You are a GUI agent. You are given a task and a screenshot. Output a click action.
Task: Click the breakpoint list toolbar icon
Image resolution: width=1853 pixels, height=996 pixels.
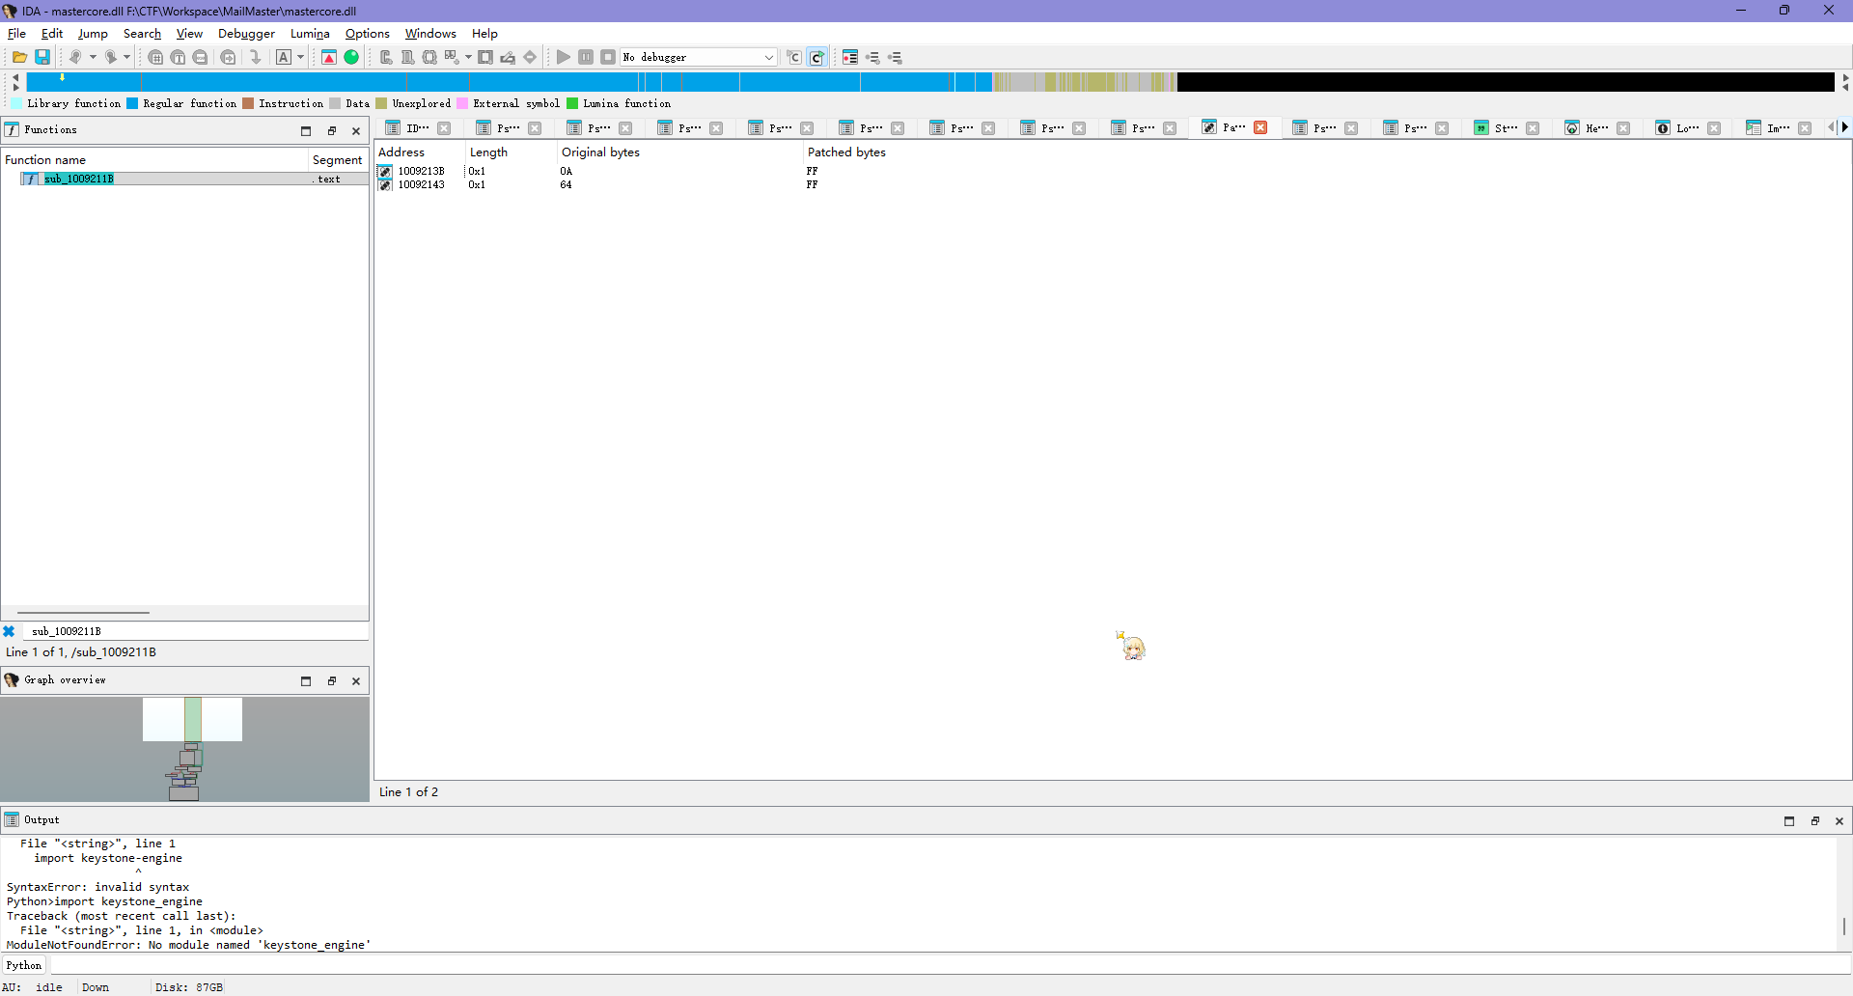click(x=849, y=58)
